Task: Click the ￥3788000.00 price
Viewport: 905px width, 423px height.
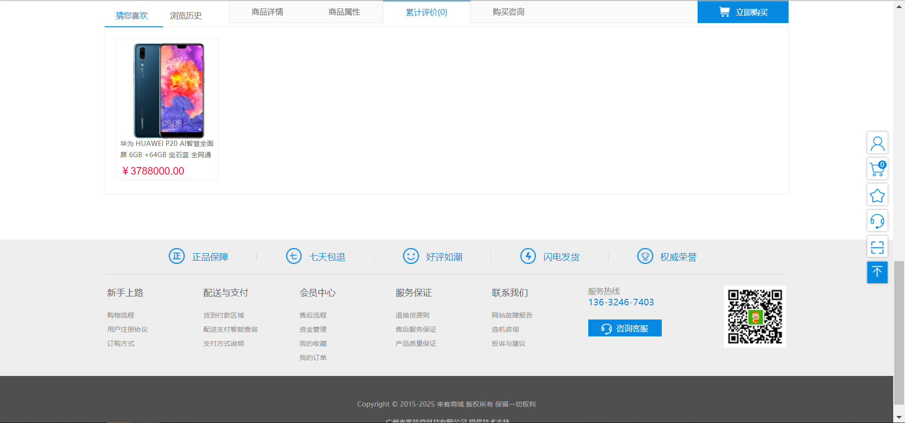Action: tap(153, 171)
